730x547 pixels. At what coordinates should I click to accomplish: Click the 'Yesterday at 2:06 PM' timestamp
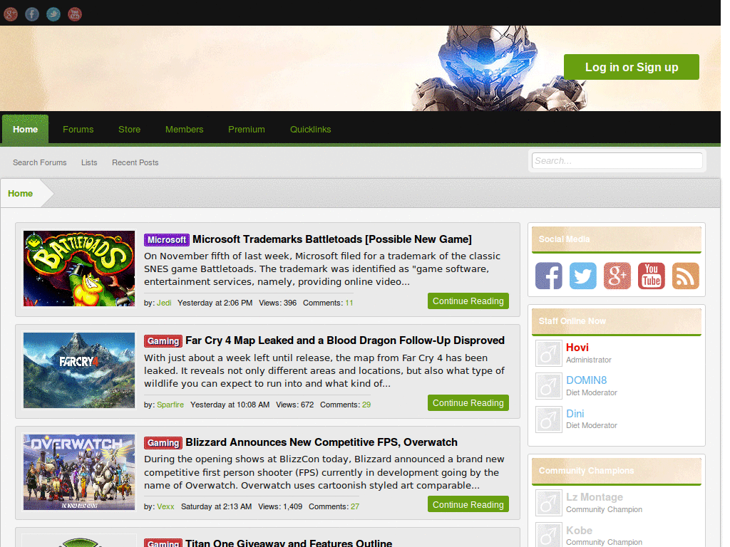tap(215, 303)
